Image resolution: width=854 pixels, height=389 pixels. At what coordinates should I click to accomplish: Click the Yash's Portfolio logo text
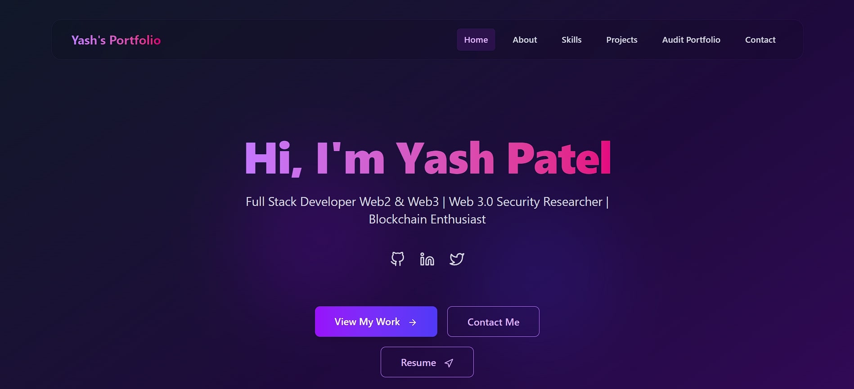(x=116, y=40)
